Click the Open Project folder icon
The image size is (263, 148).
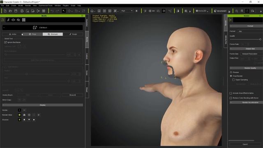[10, 11]
